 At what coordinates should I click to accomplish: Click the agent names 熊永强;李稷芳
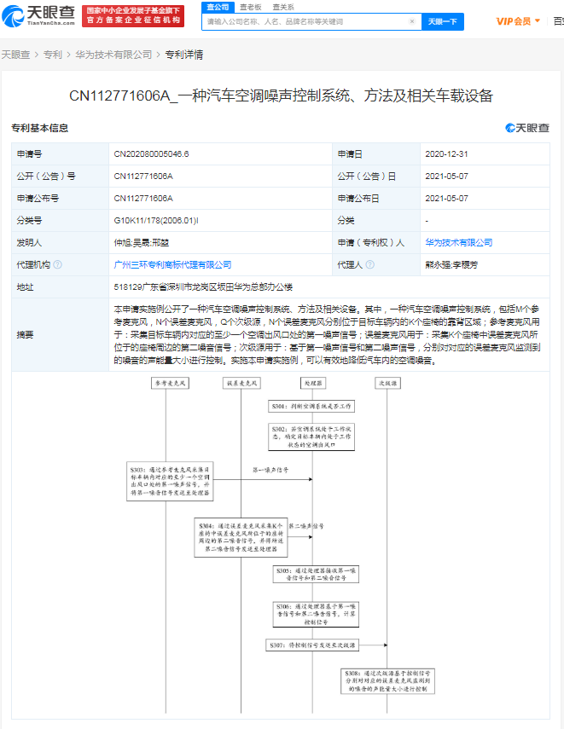pyautogui.click(x=451, y=265)
